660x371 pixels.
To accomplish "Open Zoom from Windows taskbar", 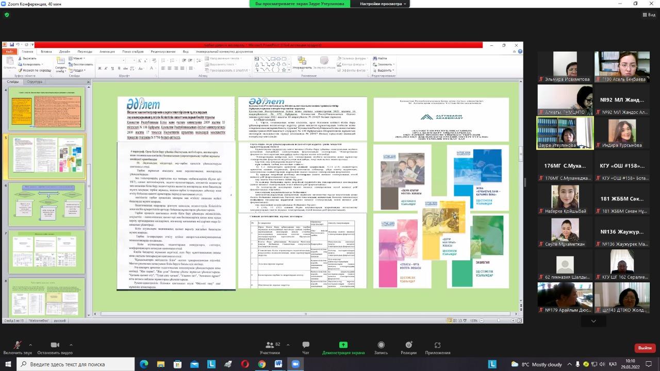I will tap(295, 364).
